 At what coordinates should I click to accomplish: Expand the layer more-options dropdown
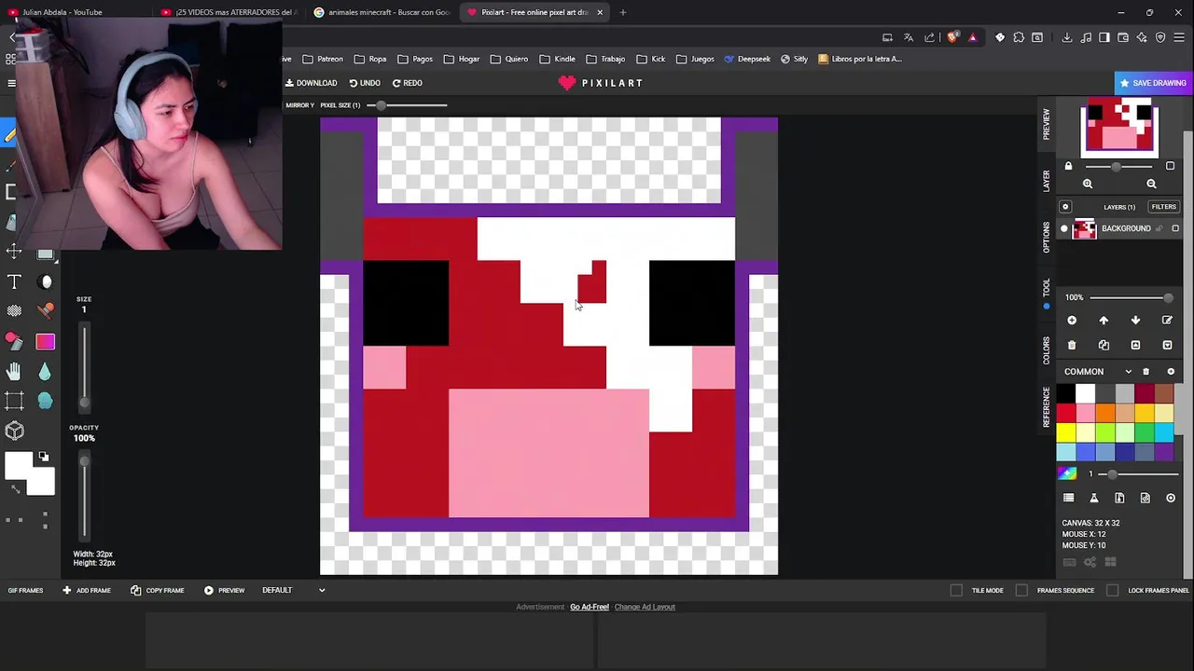click(x=1167, y=346)
